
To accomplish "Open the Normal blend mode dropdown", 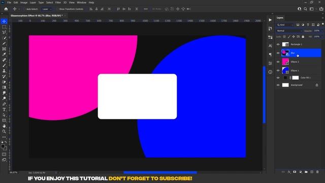I will click(289, 30).
